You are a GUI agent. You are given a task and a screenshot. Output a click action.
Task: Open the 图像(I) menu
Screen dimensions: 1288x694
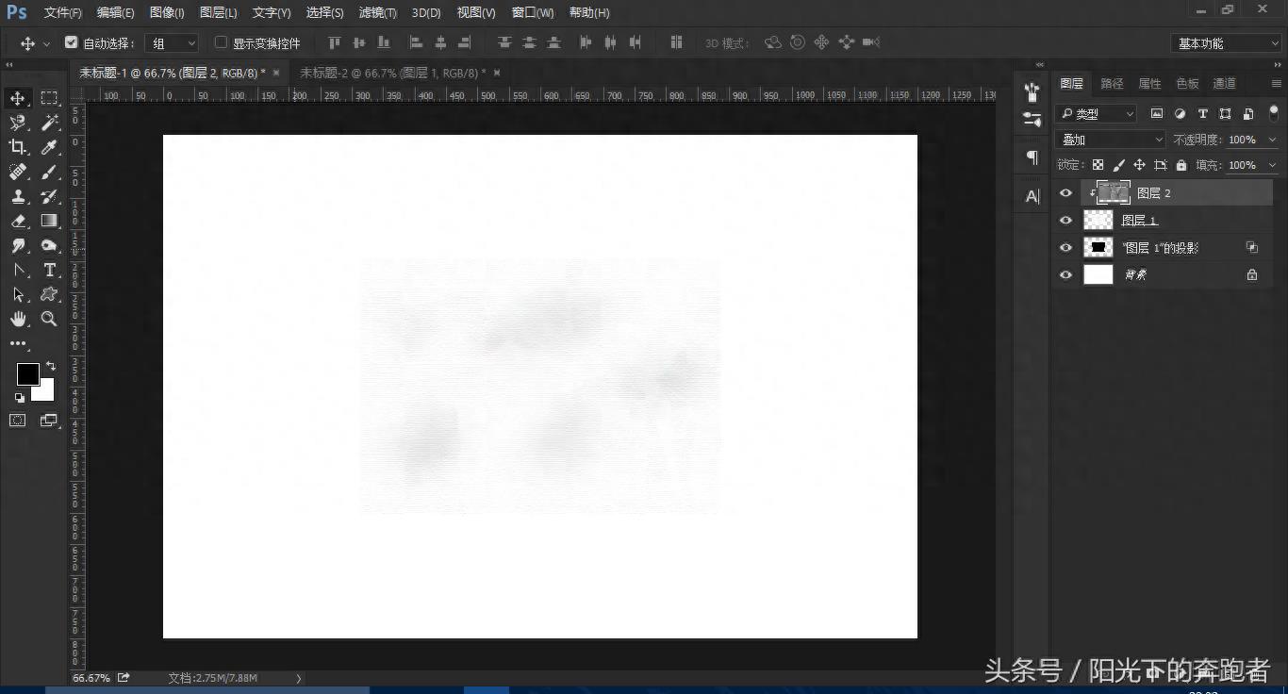tap(167, 12)
